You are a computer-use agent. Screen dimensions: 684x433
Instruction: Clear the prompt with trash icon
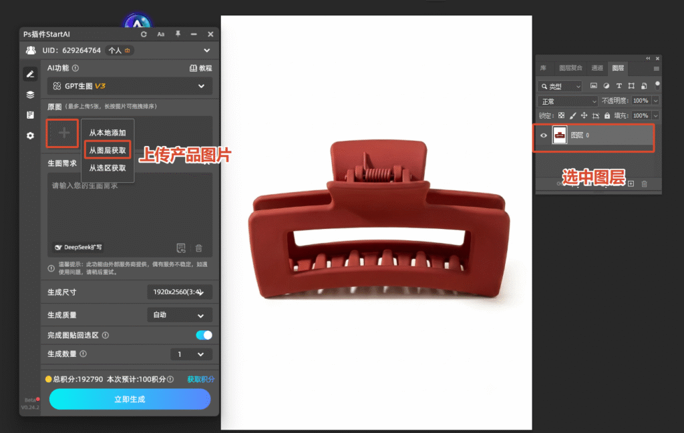tap(199, 248)
